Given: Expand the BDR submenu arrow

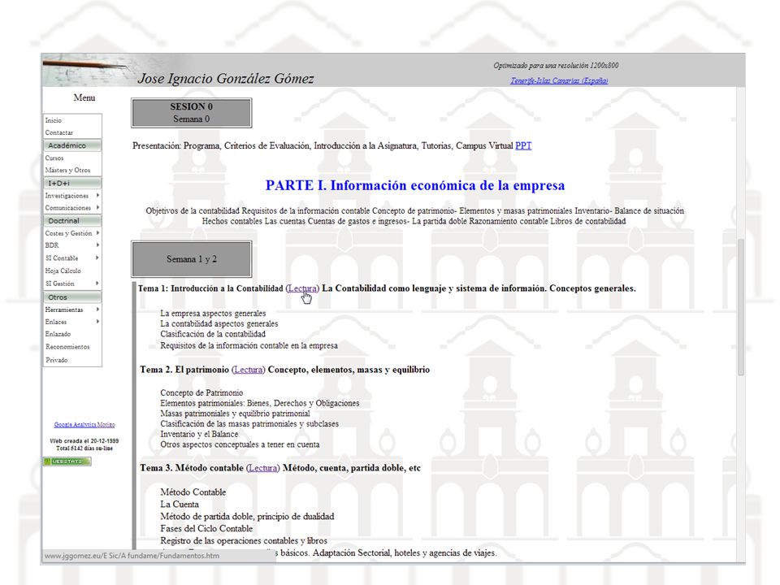Looking at the screenshot, I should pyautogui.click(x=97, y=245).
